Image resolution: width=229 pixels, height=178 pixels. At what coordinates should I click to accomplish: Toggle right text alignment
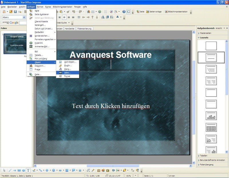point(69,17)
